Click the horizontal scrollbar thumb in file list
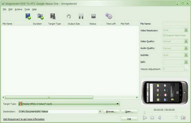Screen dimensions: 191x123 click(49, 97)
